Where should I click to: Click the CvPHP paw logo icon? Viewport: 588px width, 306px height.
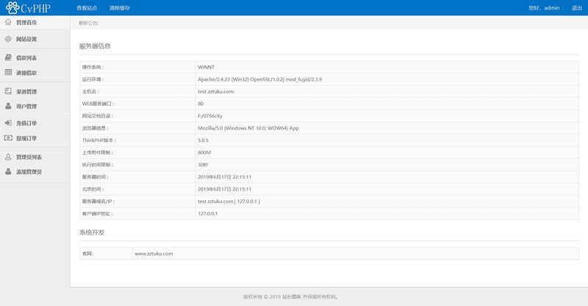(10, 7)
